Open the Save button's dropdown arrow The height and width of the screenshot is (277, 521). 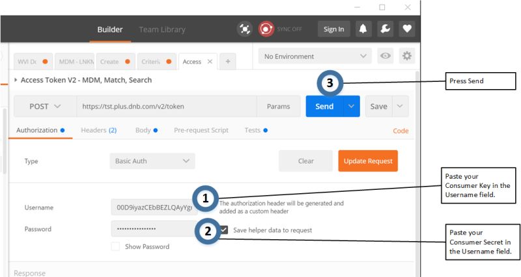pos(400,107)
